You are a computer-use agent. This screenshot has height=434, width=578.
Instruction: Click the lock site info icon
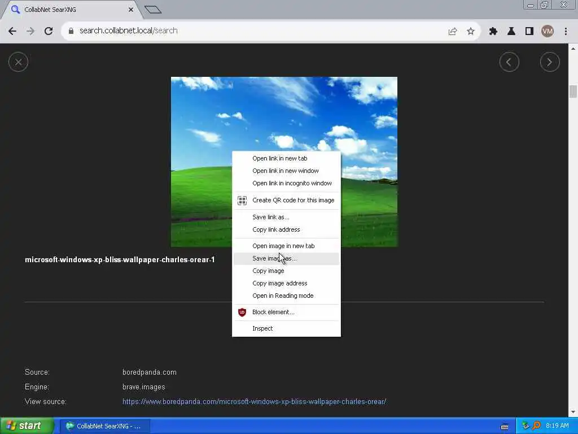[71, 31]
